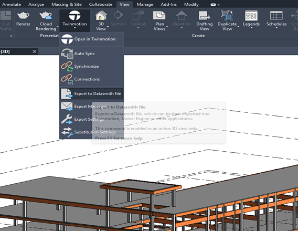
Task: Click the Render teapot icon
Action: pyautogui.click(x=23, y=16)
